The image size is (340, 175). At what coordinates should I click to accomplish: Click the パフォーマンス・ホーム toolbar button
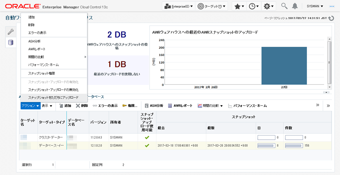pos(247,106)
